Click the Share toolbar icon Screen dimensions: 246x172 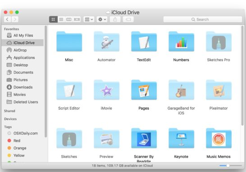pyautogui.click(x=115, y=19)
